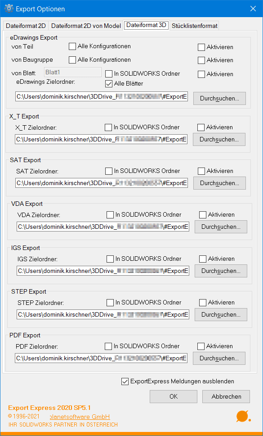The image size is (263, 436).
Task: Click Durchsuchen for the SAT Zielordner
Action: (x=219, y=183)
